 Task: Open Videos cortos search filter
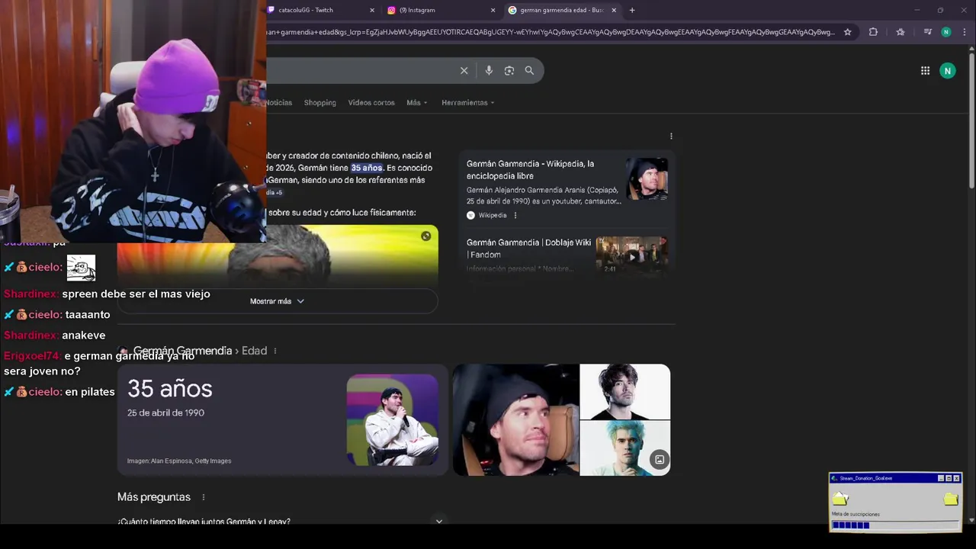click(x=371, y=102)
